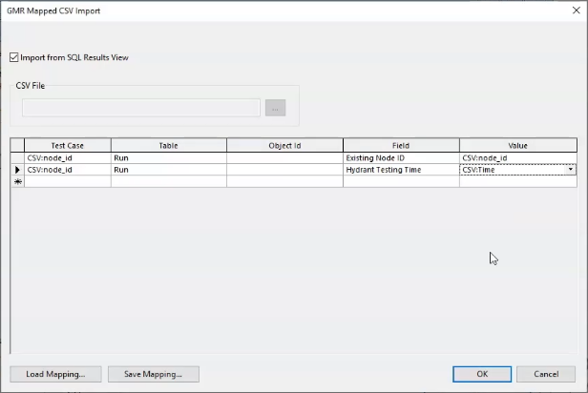Screen dimensions: 588x393
Task: Select the Test Case column header
Action: [x=68, y=145]
